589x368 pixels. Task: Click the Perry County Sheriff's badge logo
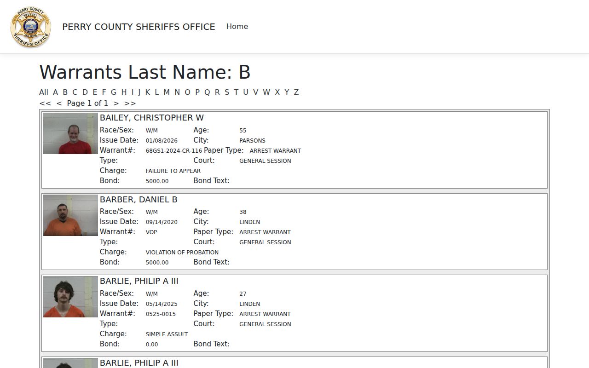(x=31, y=27)
